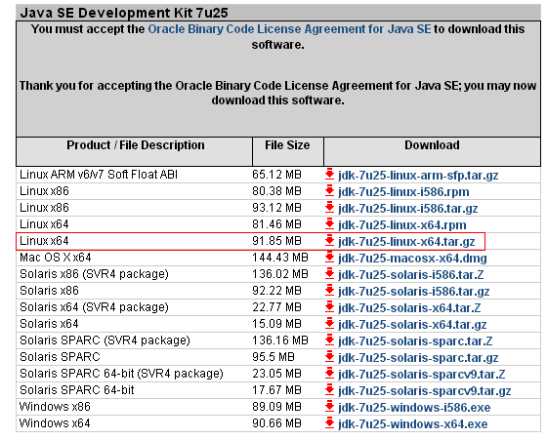This screenshot has width=547, height=440.
Task: Click the 81.46 MB file size
Action: (x=276, y=224)
